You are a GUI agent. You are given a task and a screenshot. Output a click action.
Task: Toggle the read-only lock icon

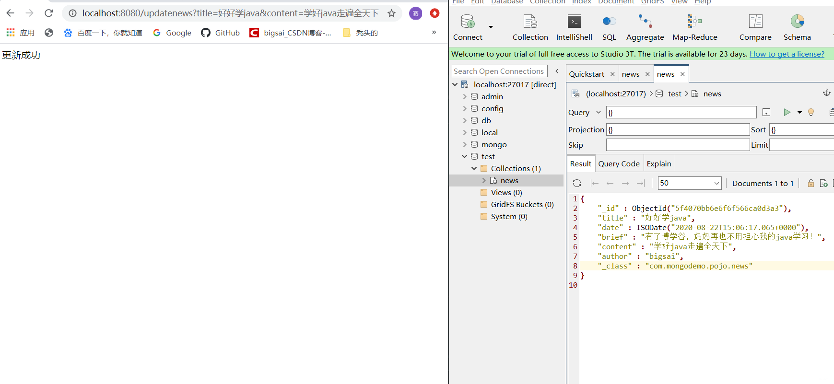point(811,183)
